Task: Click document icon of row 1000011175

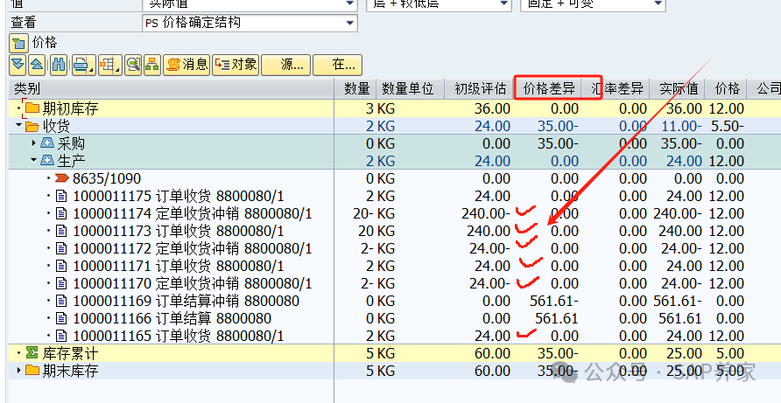Action: (61, 196)
